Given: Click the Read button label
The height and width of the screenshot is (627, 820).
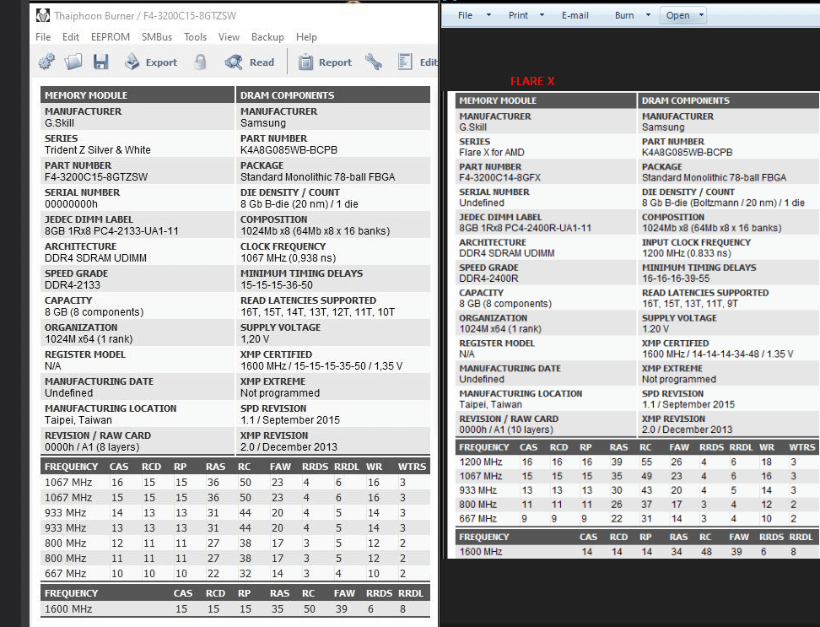Looking at the screenshot, I should click(262, 62).
